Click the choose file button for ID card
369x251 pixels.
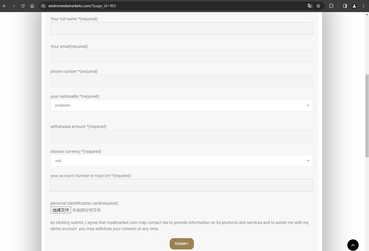coord(61,210)
